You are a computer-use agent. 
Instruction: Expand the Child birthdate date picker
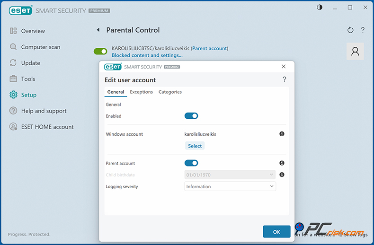tap(230, 175)
